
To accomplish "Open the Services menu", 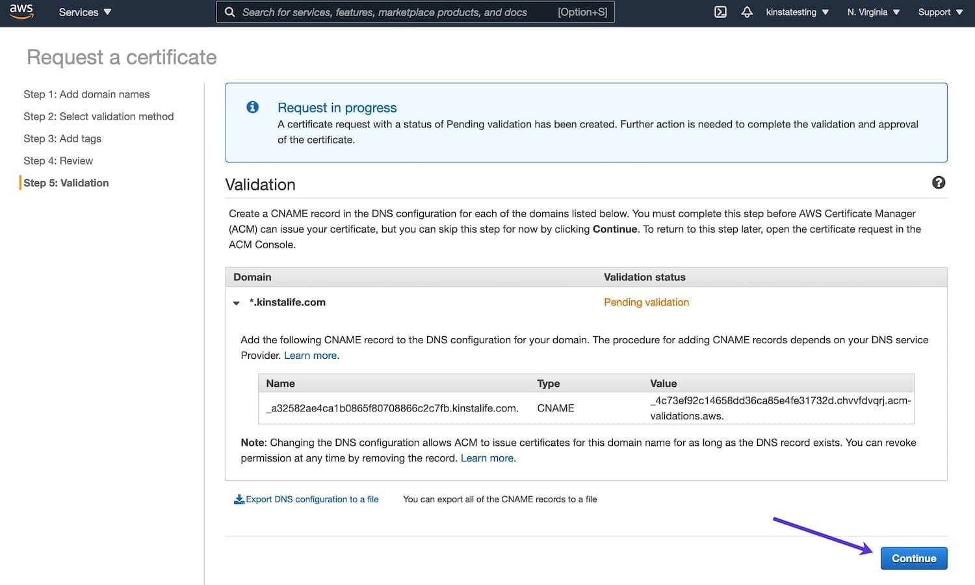I will 84,12.
